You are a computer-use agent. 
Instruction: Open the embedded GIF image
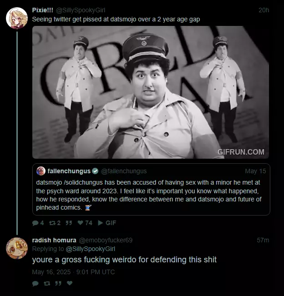click(151, 92)
